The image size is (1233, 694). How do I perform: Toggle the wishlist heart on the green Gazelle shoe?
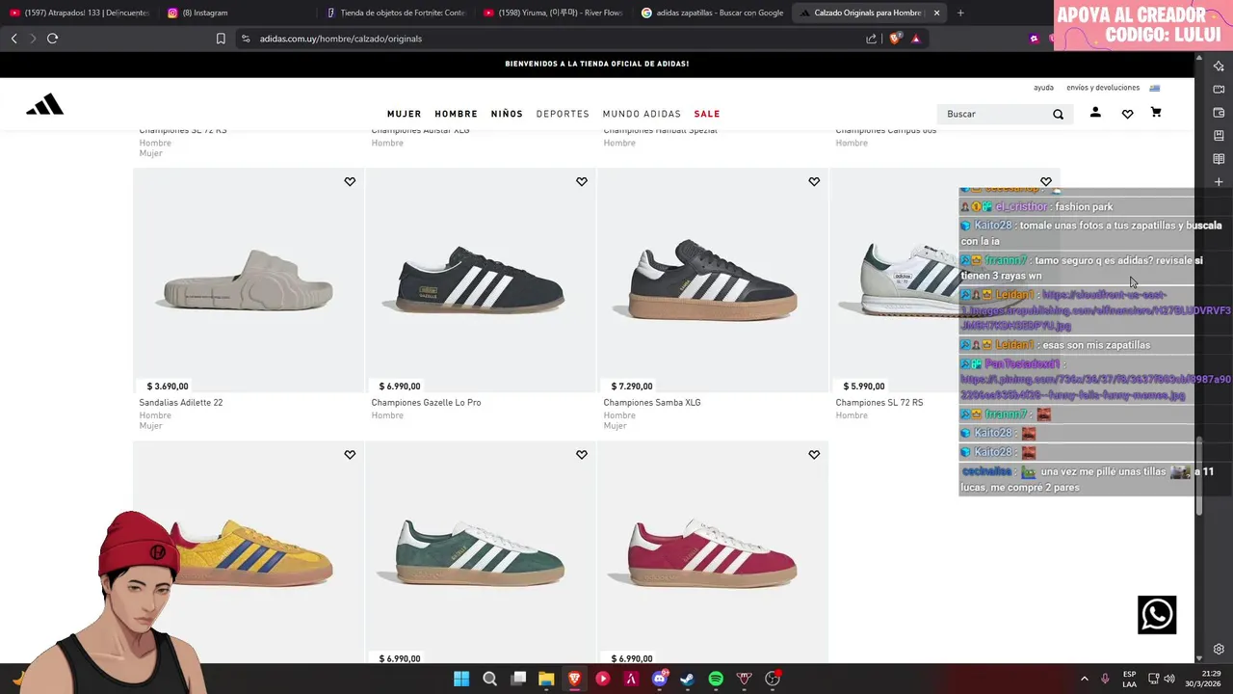582,455
